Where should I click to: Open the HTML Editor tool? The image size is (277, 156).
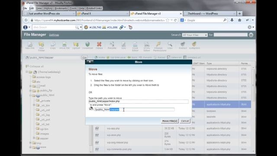click(x=147, y=46)
